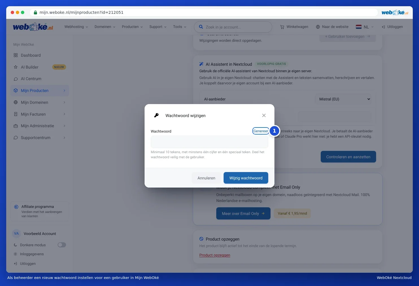This screenshot has height=286, width=419.
Task: Click the Zoek in je account search field
Action: [x=233, y=27]
